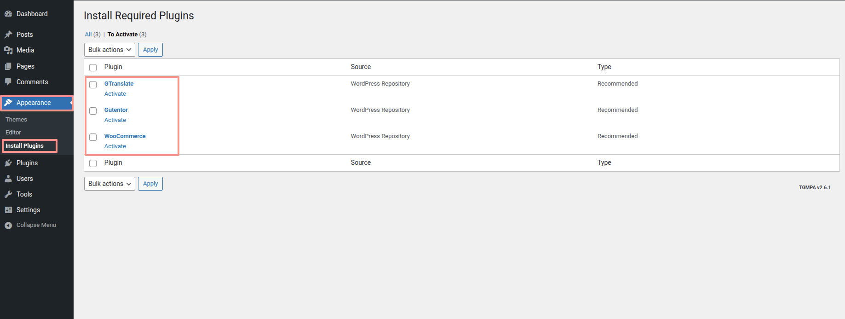Tick the WooCommerce plugin checkbox
The width and height of the screenshot is (845, 319).
click(93, 137)
